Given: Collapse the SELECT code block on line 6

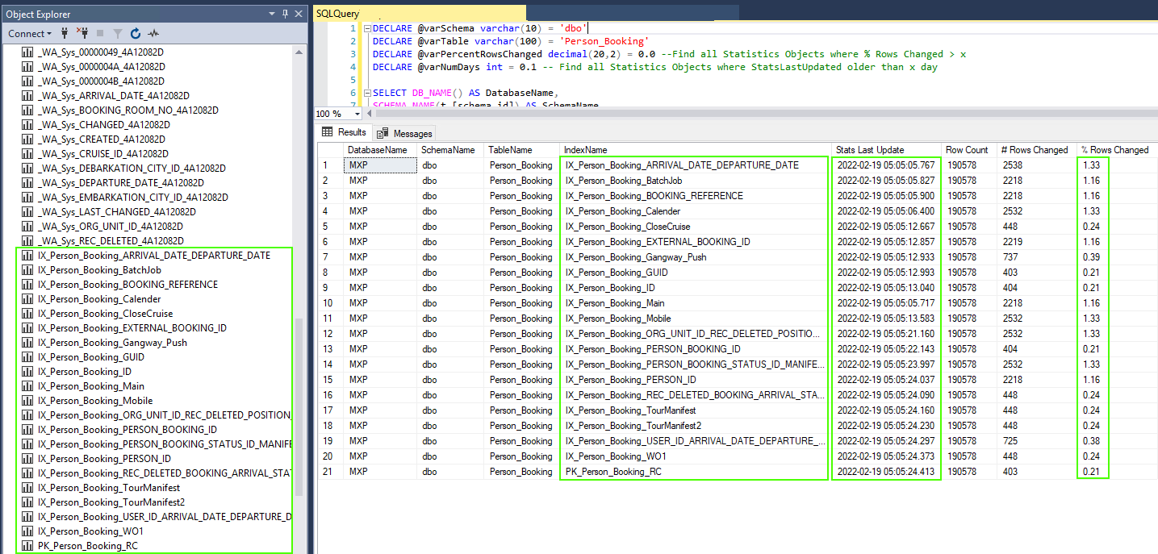Looking at the screenshot, I should click(366, 93).
